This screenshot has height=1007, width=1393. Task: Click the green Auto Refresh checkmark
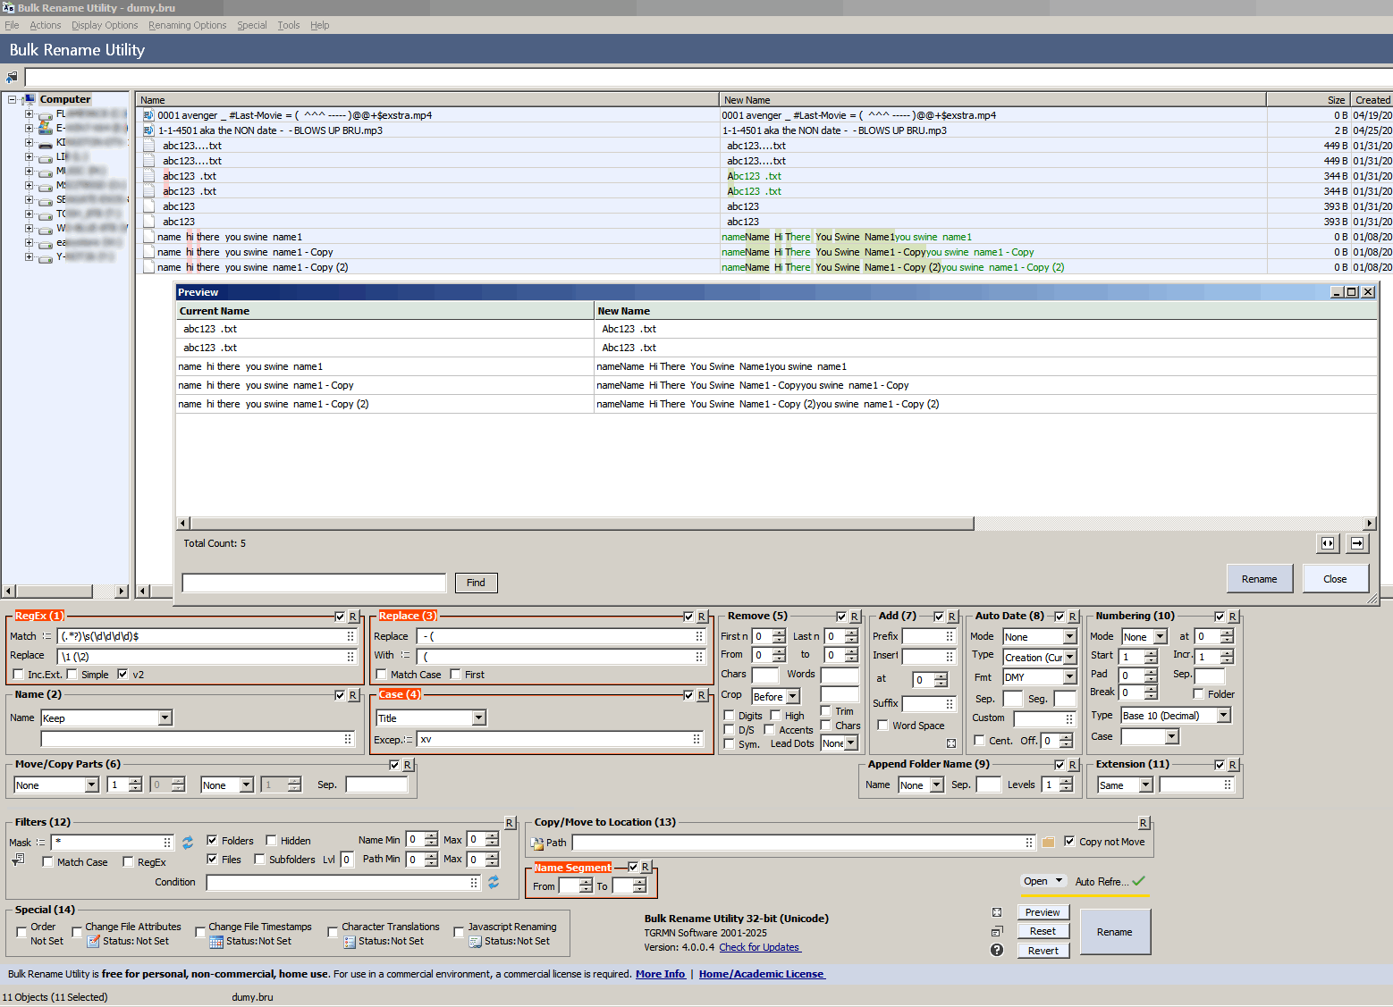click(1138, 881)
